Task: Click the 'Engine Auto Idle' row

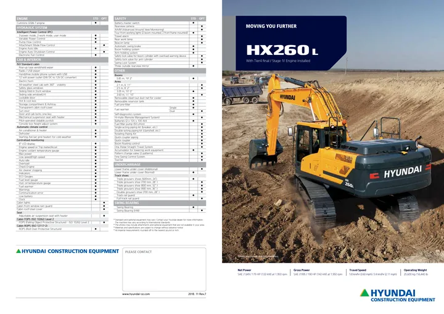Action: click(62, 49)
